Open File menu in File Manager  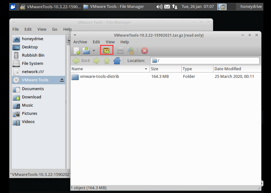point(16,29)
